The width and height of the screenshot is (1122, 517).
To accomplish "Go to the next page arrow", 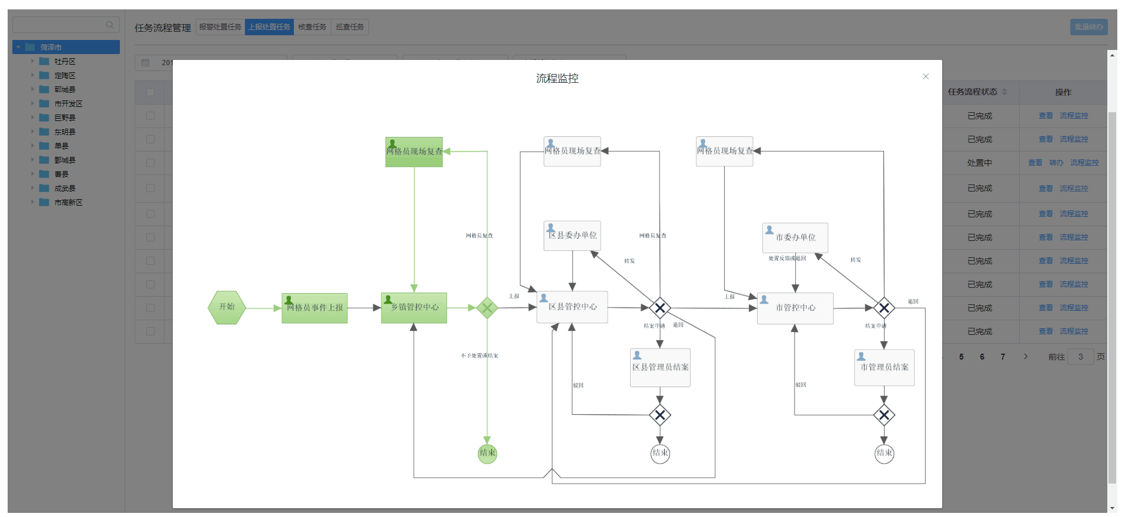I will pos(1026,357).
